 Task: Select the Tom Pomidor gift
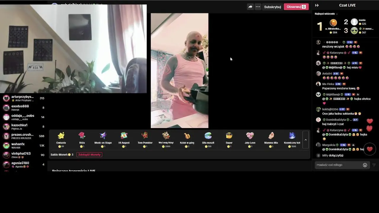coord(145,140)
